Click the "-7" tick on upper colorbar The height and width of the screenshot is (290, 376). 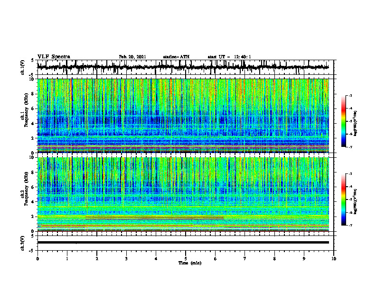coord(350,147)
